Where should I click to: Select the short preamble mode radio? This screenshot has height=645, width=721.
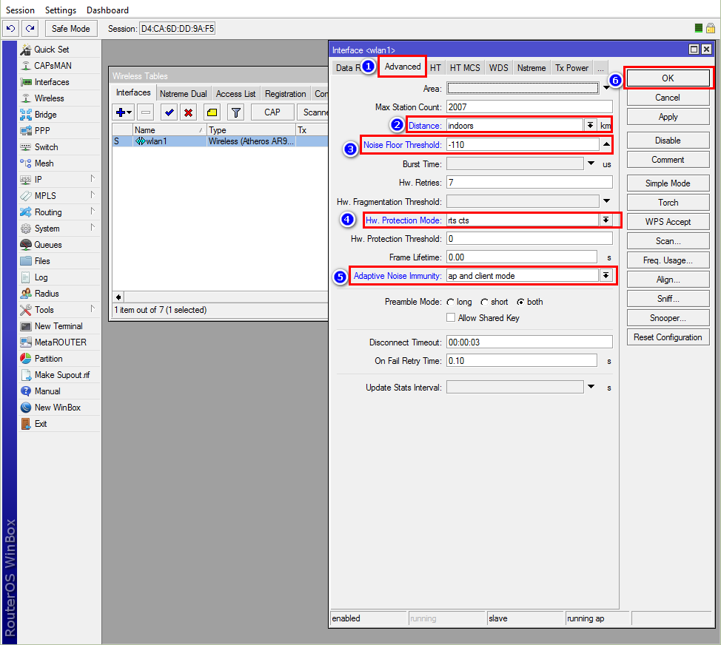(x=484, y=303)
